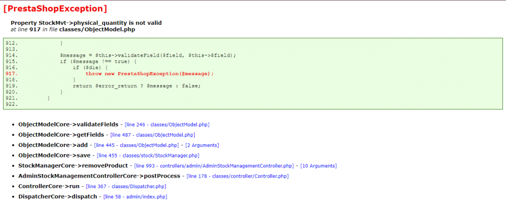Expand the 2 Arguments link

pos(202,145)
